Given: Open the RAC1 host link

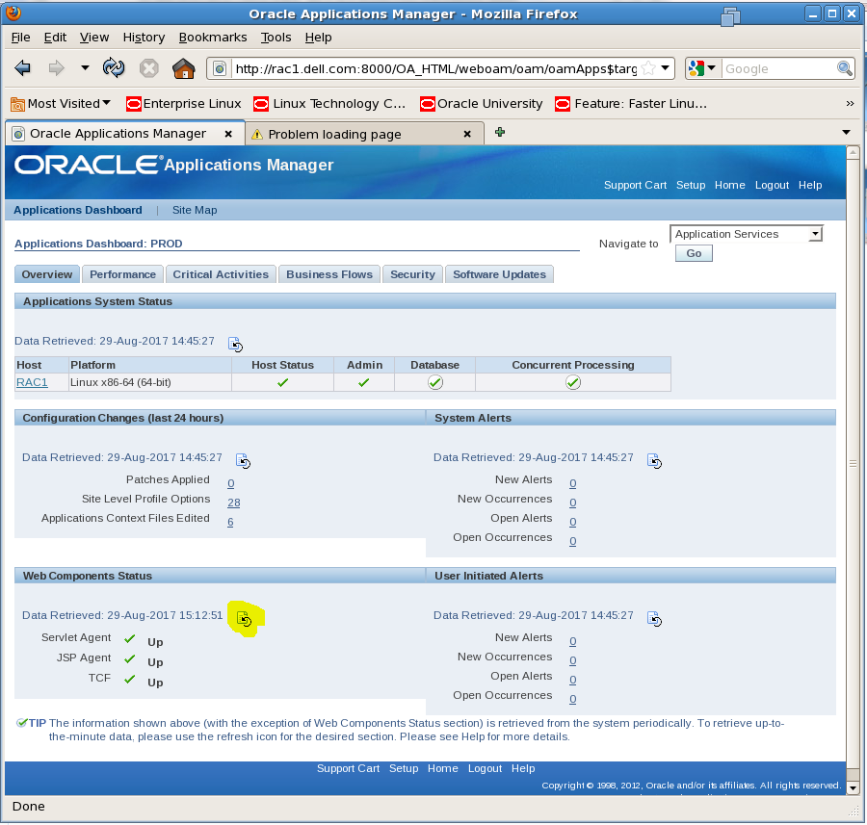Looking at the screenshot, I should click(x=32, y=382).
